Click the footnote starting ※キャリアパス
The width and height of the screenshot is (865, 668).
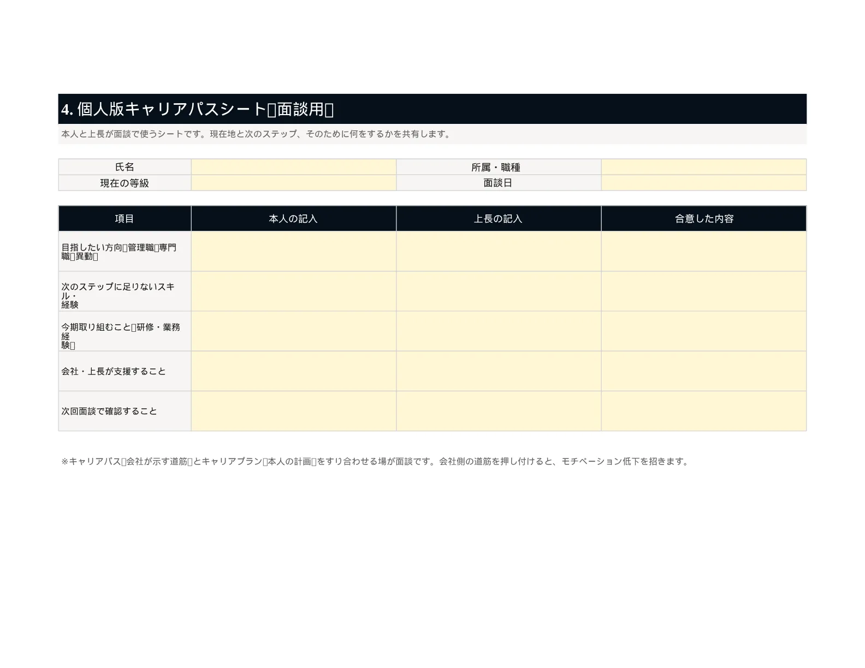click(376, 462)
